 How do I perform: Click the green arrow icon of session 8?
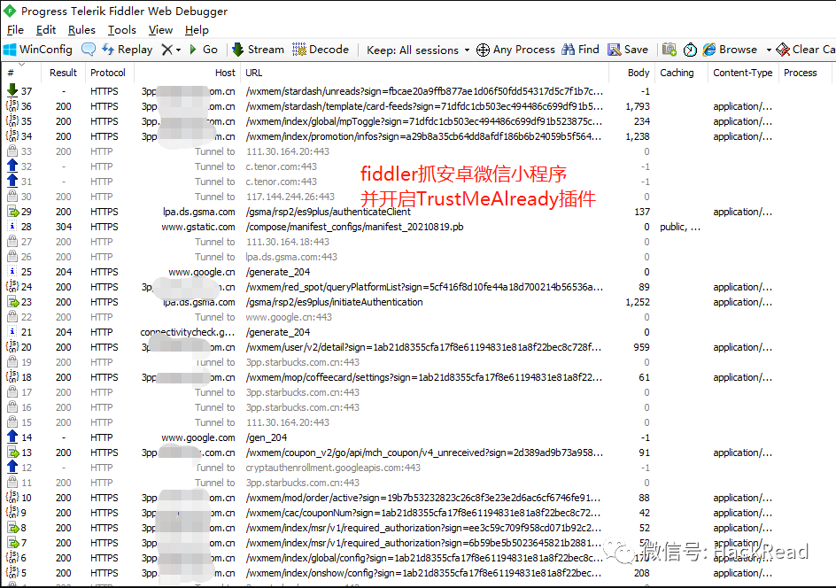tap(12, 527)
